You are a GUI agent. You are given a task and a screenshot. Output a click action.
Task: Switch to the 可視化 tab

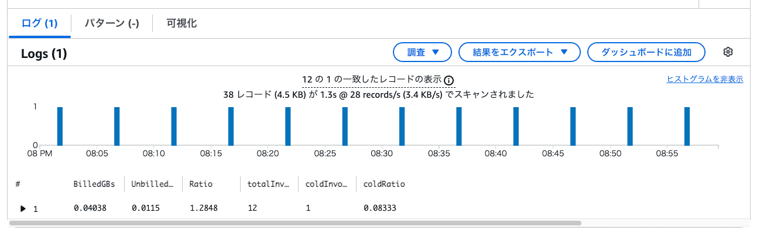pyautogui.click(x=182, y=23)
